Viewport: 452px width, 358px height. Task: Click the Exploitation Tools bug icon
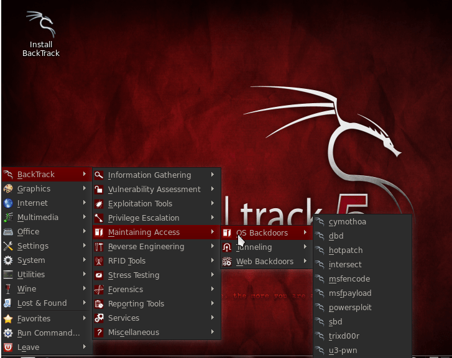[x=99, y=204]
